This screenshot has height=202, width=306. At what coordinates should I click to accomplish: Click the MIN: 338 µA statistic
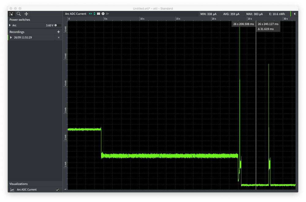[208, 14]
